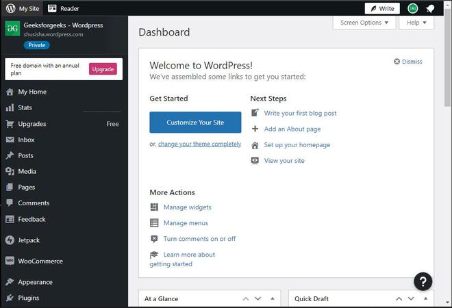452x308 pixels.
Task: Click the Posts pushpin icon
Action: pyautogui.click(x=10, y=155)
